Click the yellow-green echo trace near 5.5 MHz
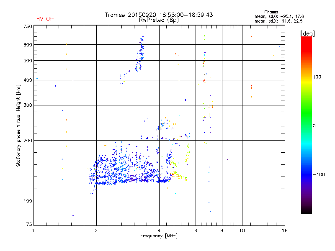The height and width of the screenshot is (251, 335). 187,153
